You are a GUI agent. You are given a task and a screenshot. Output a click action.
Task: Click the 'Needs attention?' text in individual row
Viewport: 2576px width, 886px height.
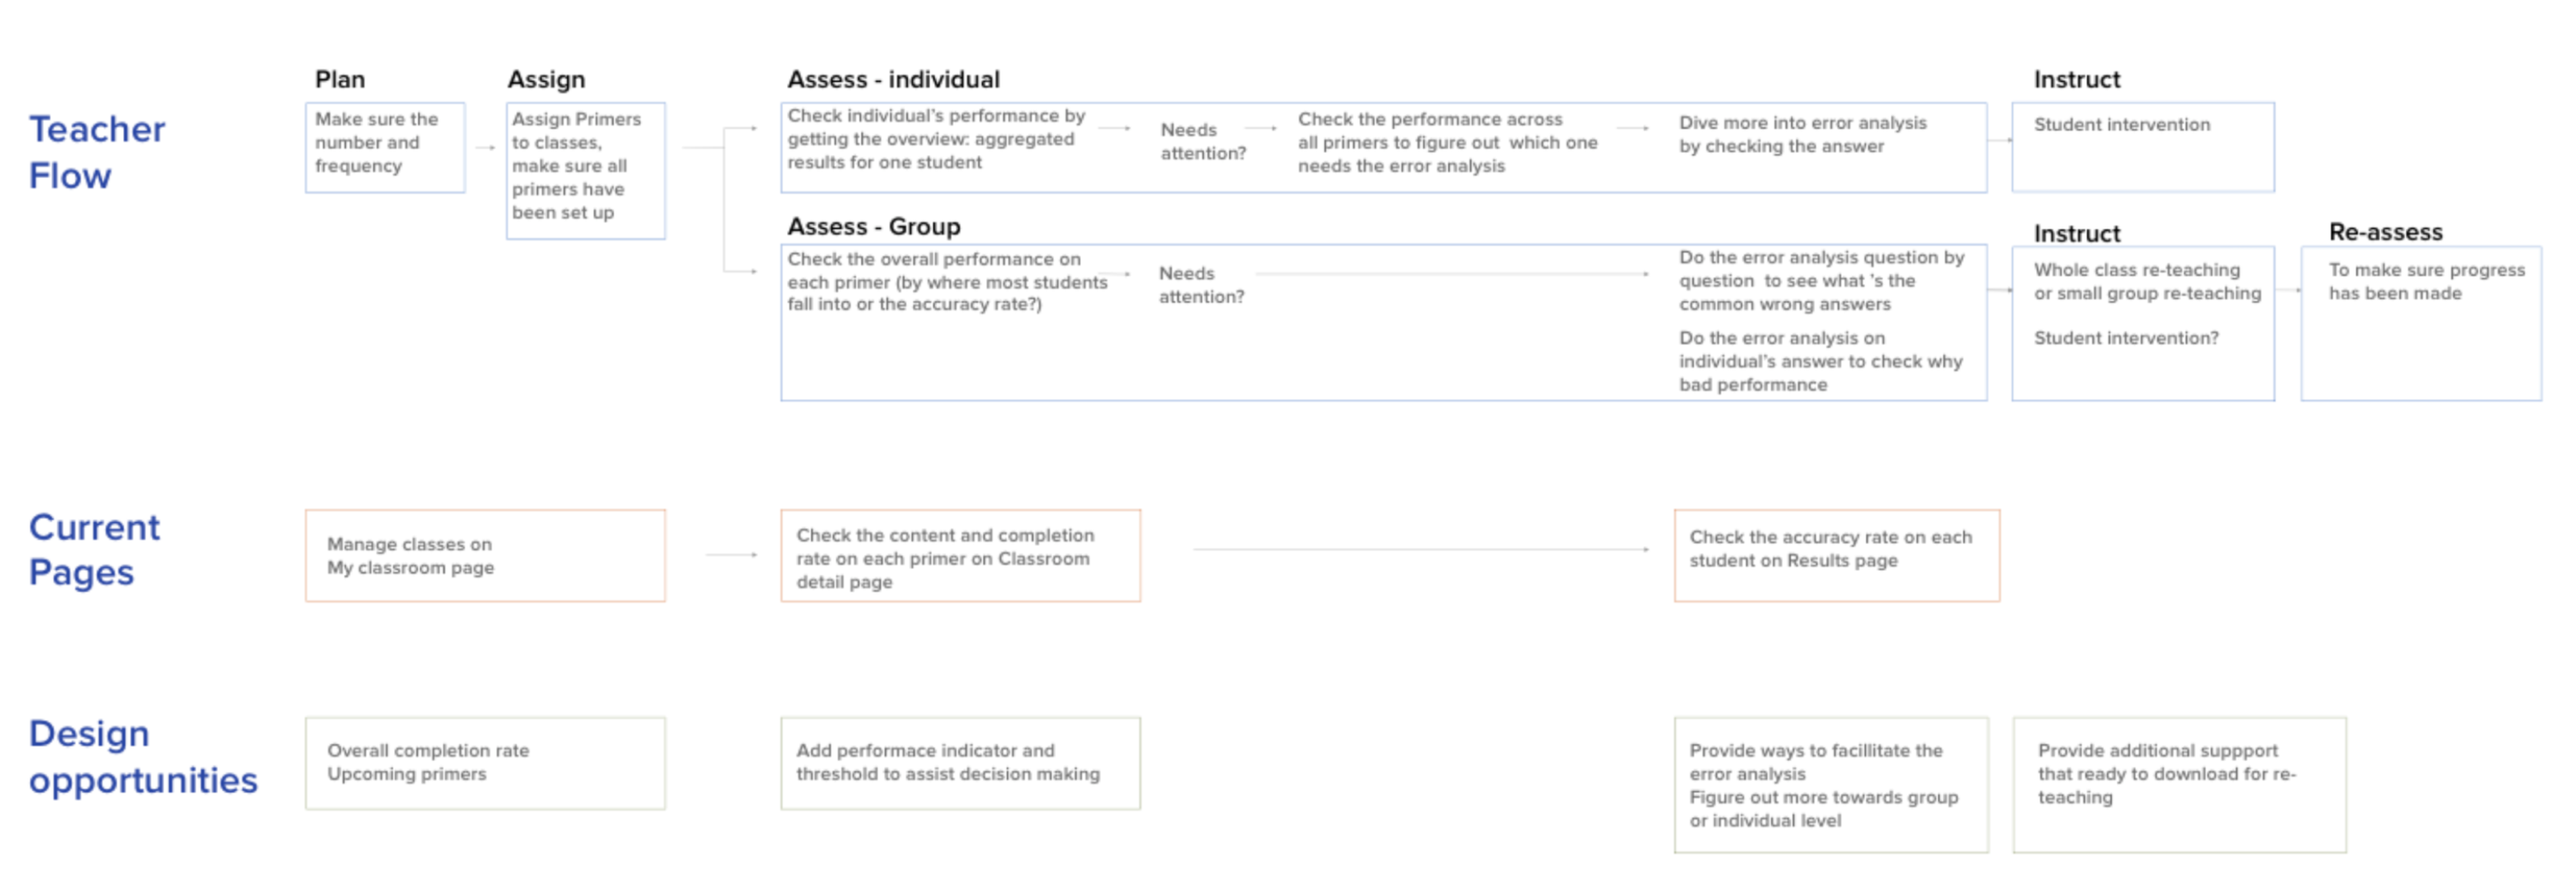[x=1202, y=141]
